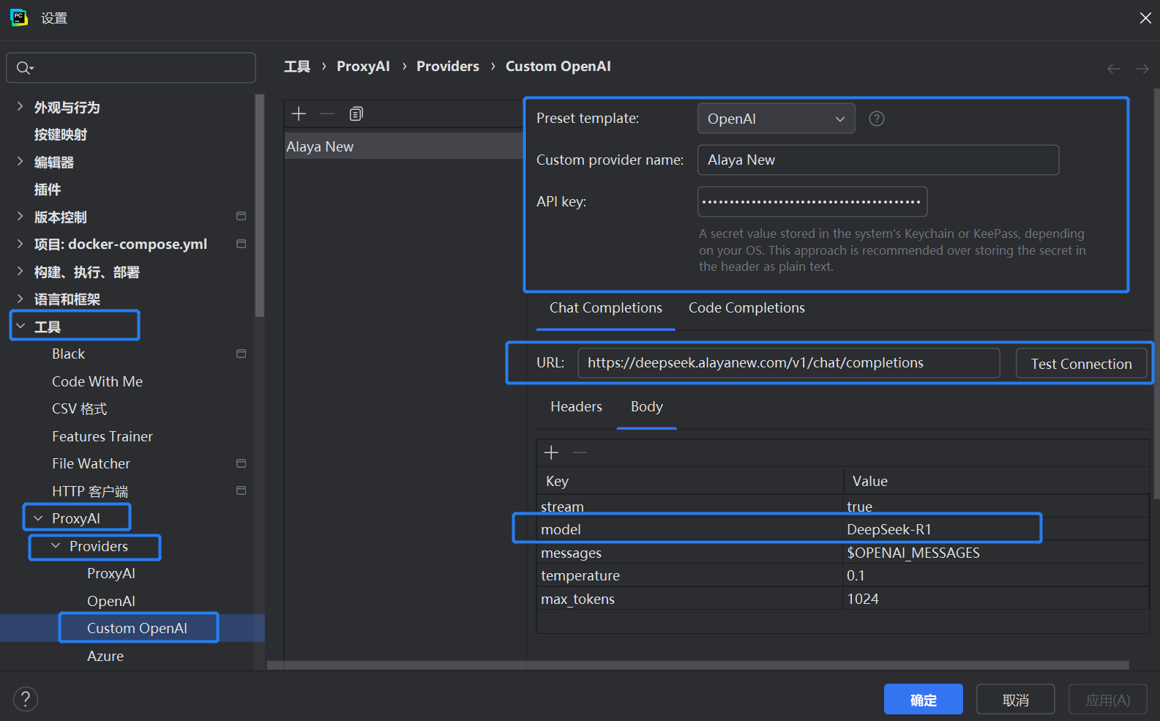Image resolution: width=1160 pixels, height=721 pixels.
Task: Switch to the Headers tab
Action: pos(576,407)
